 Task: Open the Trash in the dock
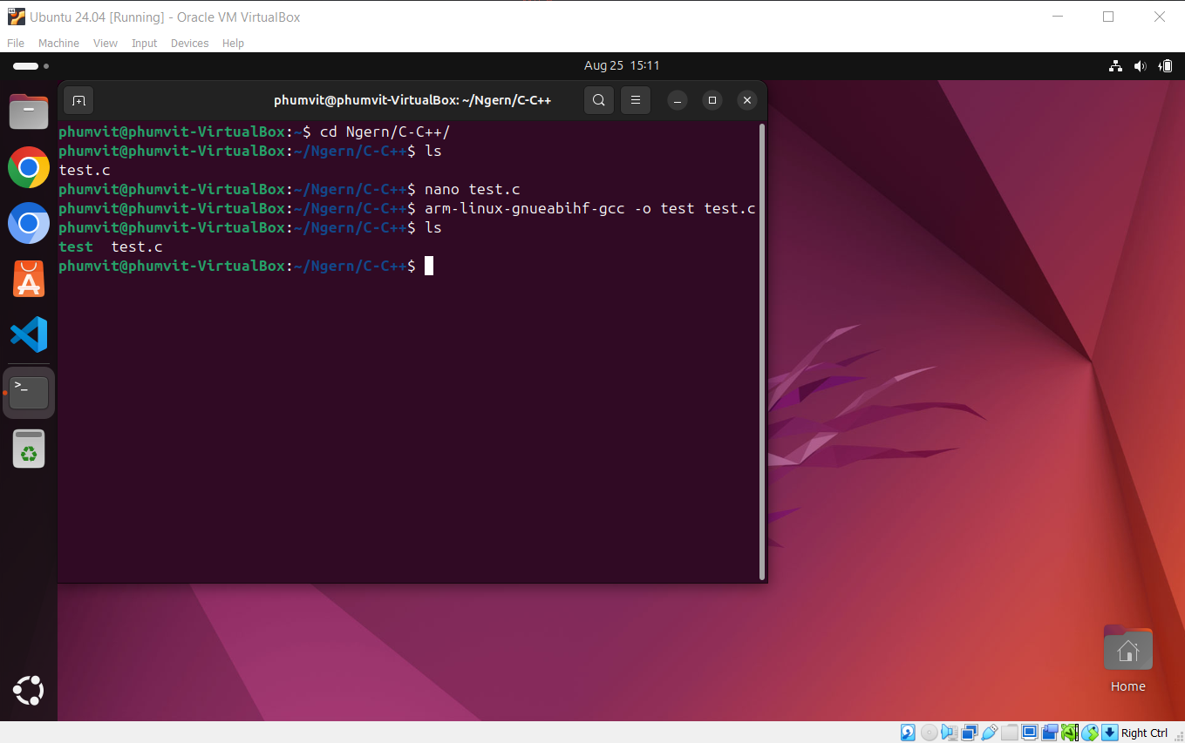pyautogui.click(x=29, y=449)
